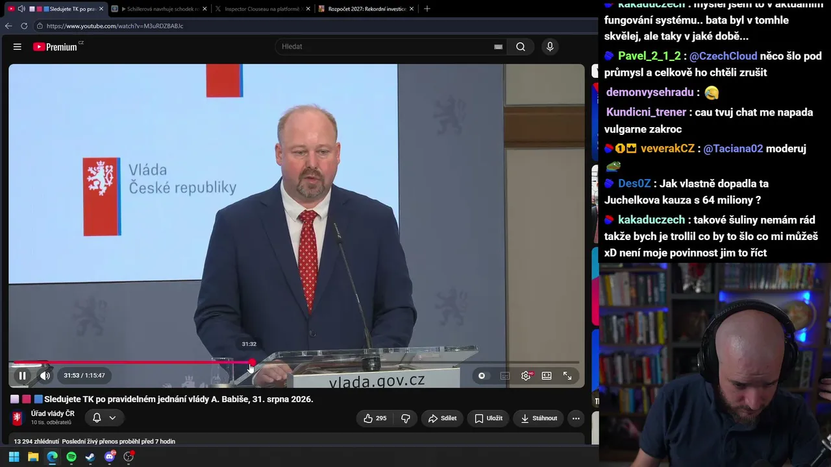
Task: Like the video with thumbs up
Action: pos(375,418)
